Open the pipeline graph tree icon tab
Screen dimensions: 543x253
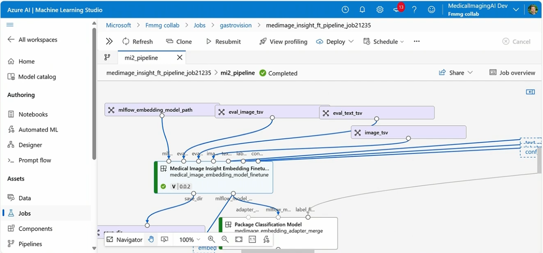tap(107, 57)
